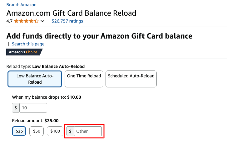Select the $25 reload amount
The width and height of the screenshot is (232, 141).
pyautogui.click(x=19, y=131)
